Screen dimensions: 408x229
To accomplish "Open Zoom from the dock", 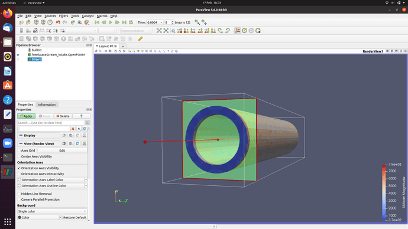I will [x=8, y=143].
